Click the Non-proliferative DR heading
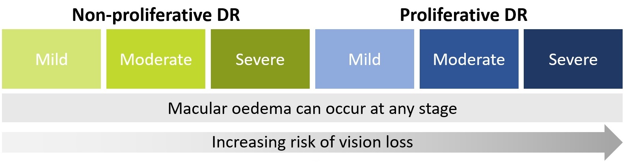625x166 pixels. click(x=156, y=15)
